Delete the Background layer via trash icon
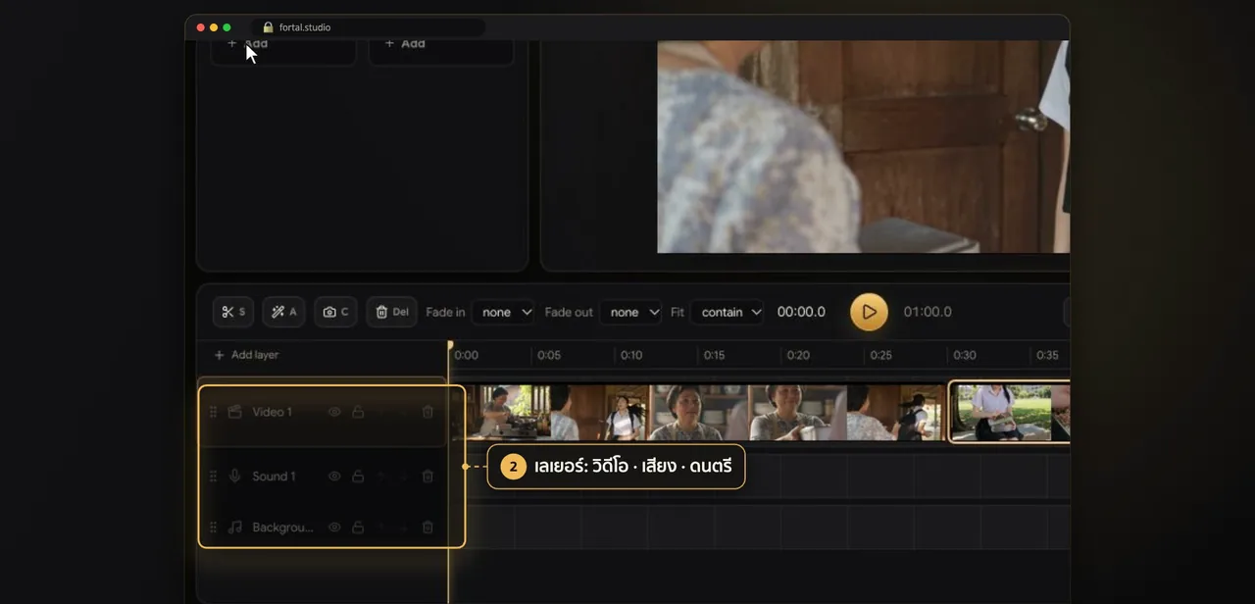 [427, 527]
